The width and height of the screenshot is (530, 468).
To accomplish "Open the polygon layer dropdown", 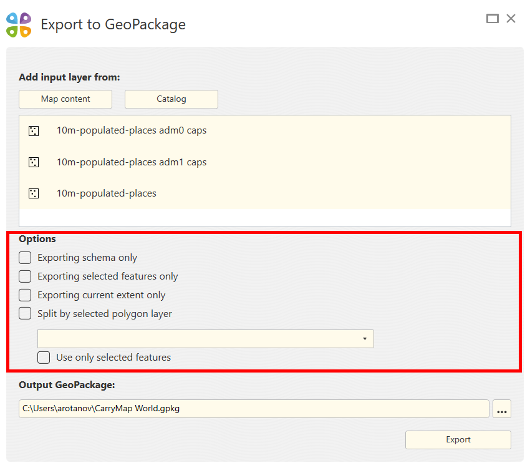I will tap(206, 338).
